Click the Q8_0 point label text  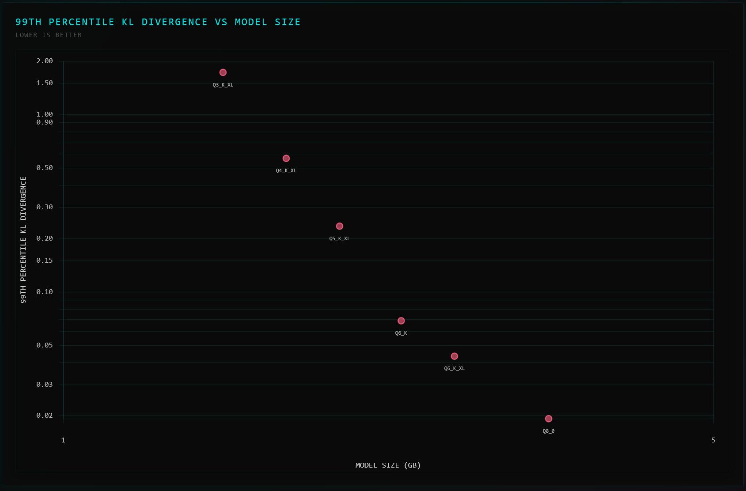point(549,431)
